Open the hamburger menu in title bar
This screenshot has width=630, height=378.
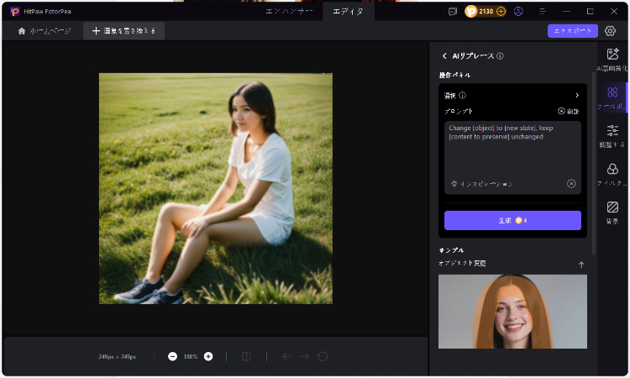pos(543,12)
